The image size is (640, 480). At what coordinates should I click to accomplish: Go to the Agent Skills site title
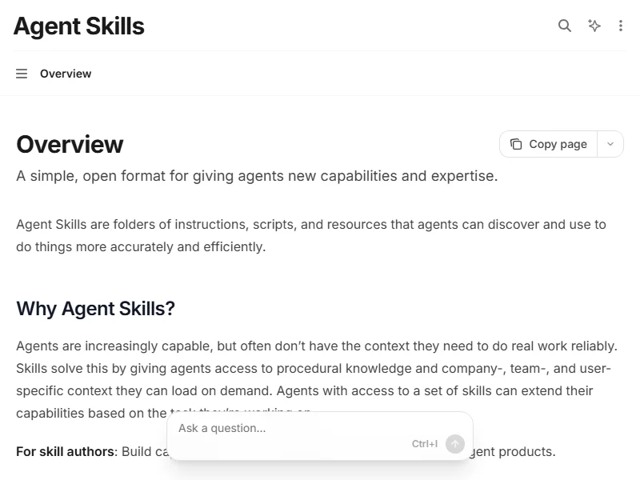click(x=78, y=26)
